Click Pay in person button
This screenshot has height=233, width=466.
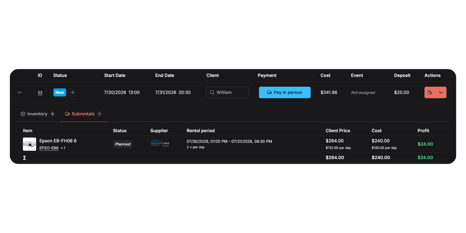pyautogui.click(x=285, y=92)
